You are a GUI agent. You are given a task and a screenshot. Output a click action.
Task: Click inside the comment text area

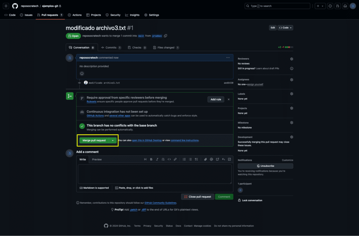155,174
